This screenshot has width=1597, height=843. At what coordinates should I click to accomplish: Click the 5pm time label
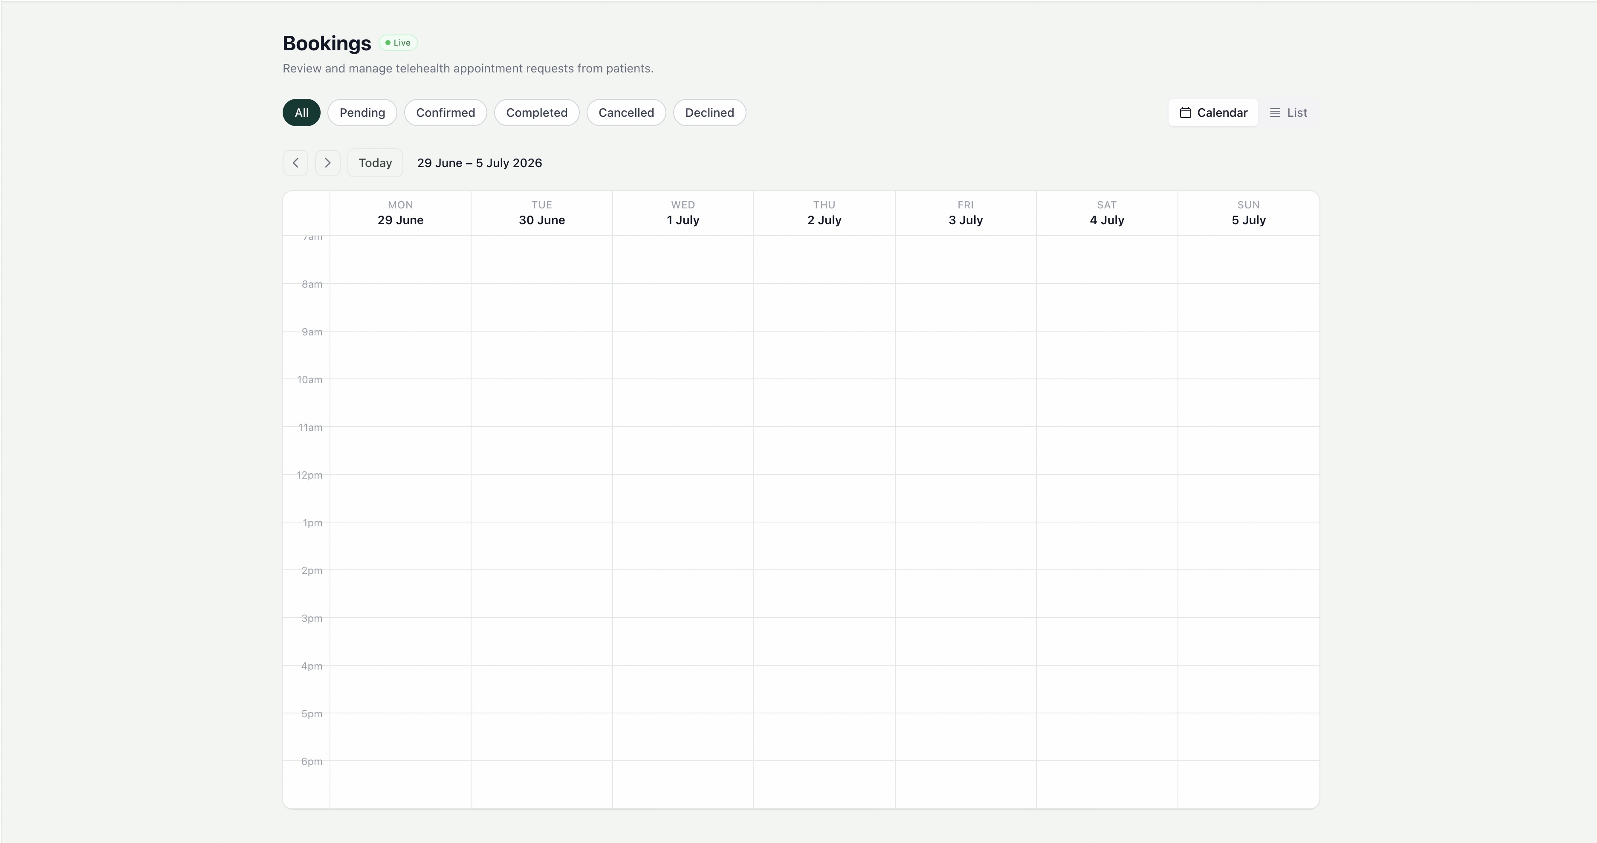pos(312,714)
